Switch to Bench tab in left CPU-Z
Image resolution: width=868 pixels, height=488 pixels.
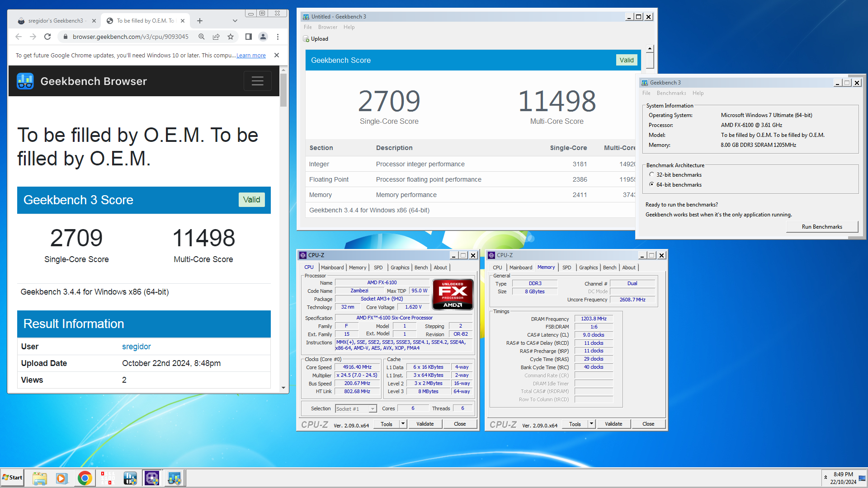pyautogui.click(x=421, y=267)
